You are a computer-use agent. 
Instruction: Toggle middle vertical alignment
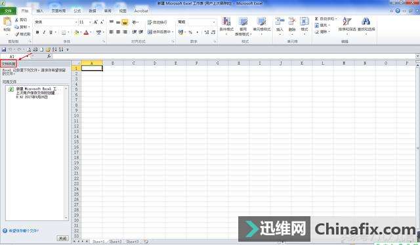pos(118,22)
